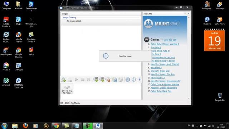The image size is (229, 129).
Task: Expand toolbar with the blue arrow
Action: [140, 80]
